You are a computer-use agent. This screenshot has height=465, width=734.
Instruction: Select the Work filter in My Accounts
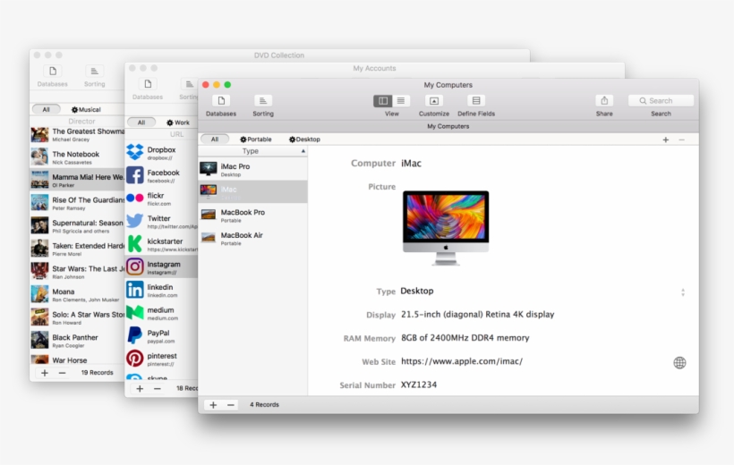(178, 123)
